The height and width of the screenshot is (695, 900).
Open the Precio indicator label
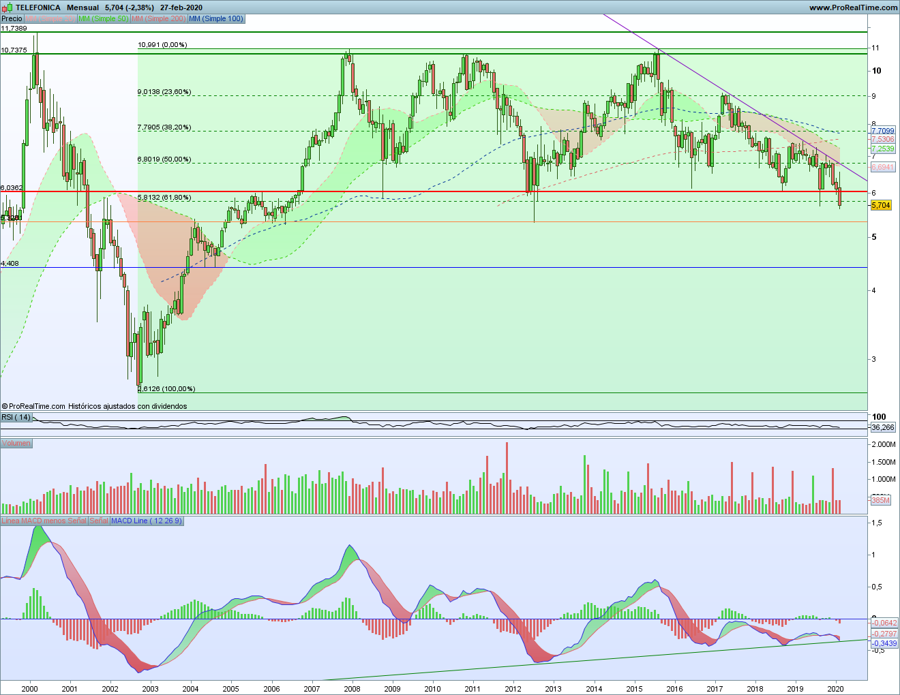click(12, 18)
